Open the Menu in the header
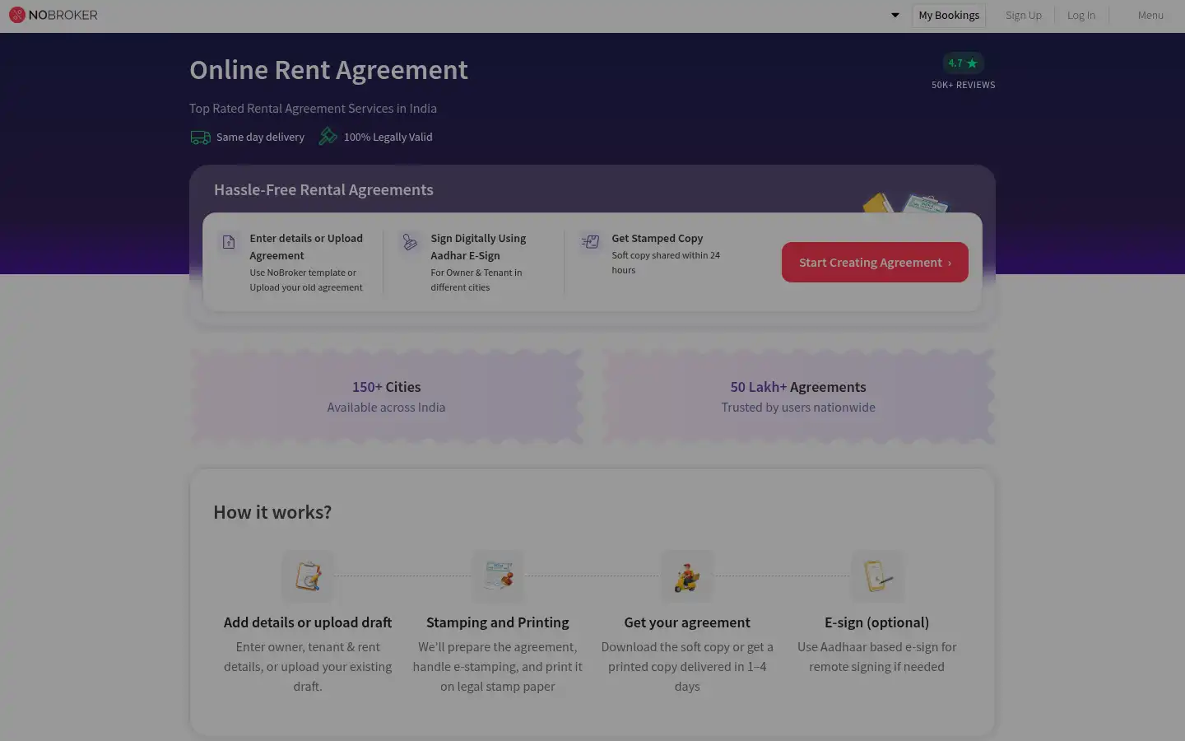The height and width of the screenshot is (741, 1185). (1150, 15)
